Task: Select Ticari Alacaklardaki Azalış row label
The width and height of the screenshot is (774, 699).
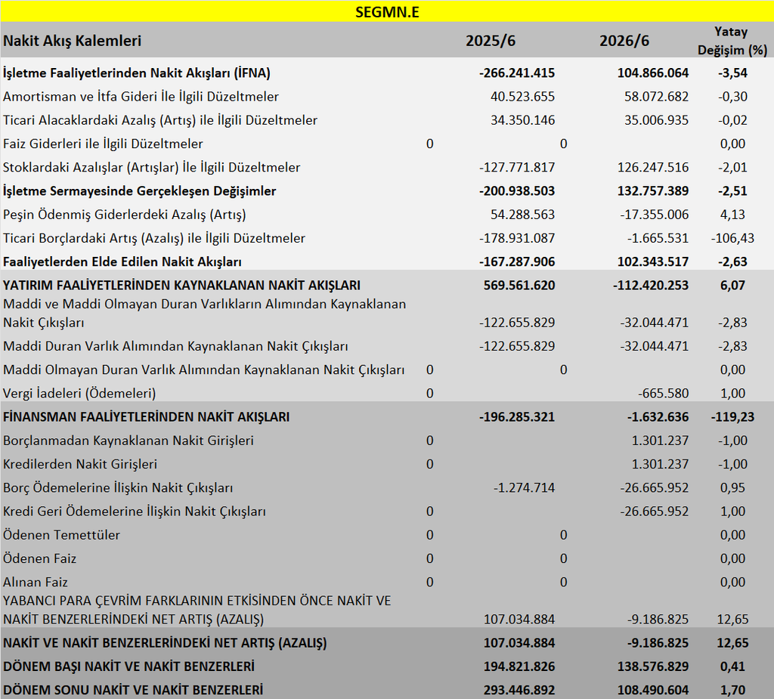Action: pos(160,120)
